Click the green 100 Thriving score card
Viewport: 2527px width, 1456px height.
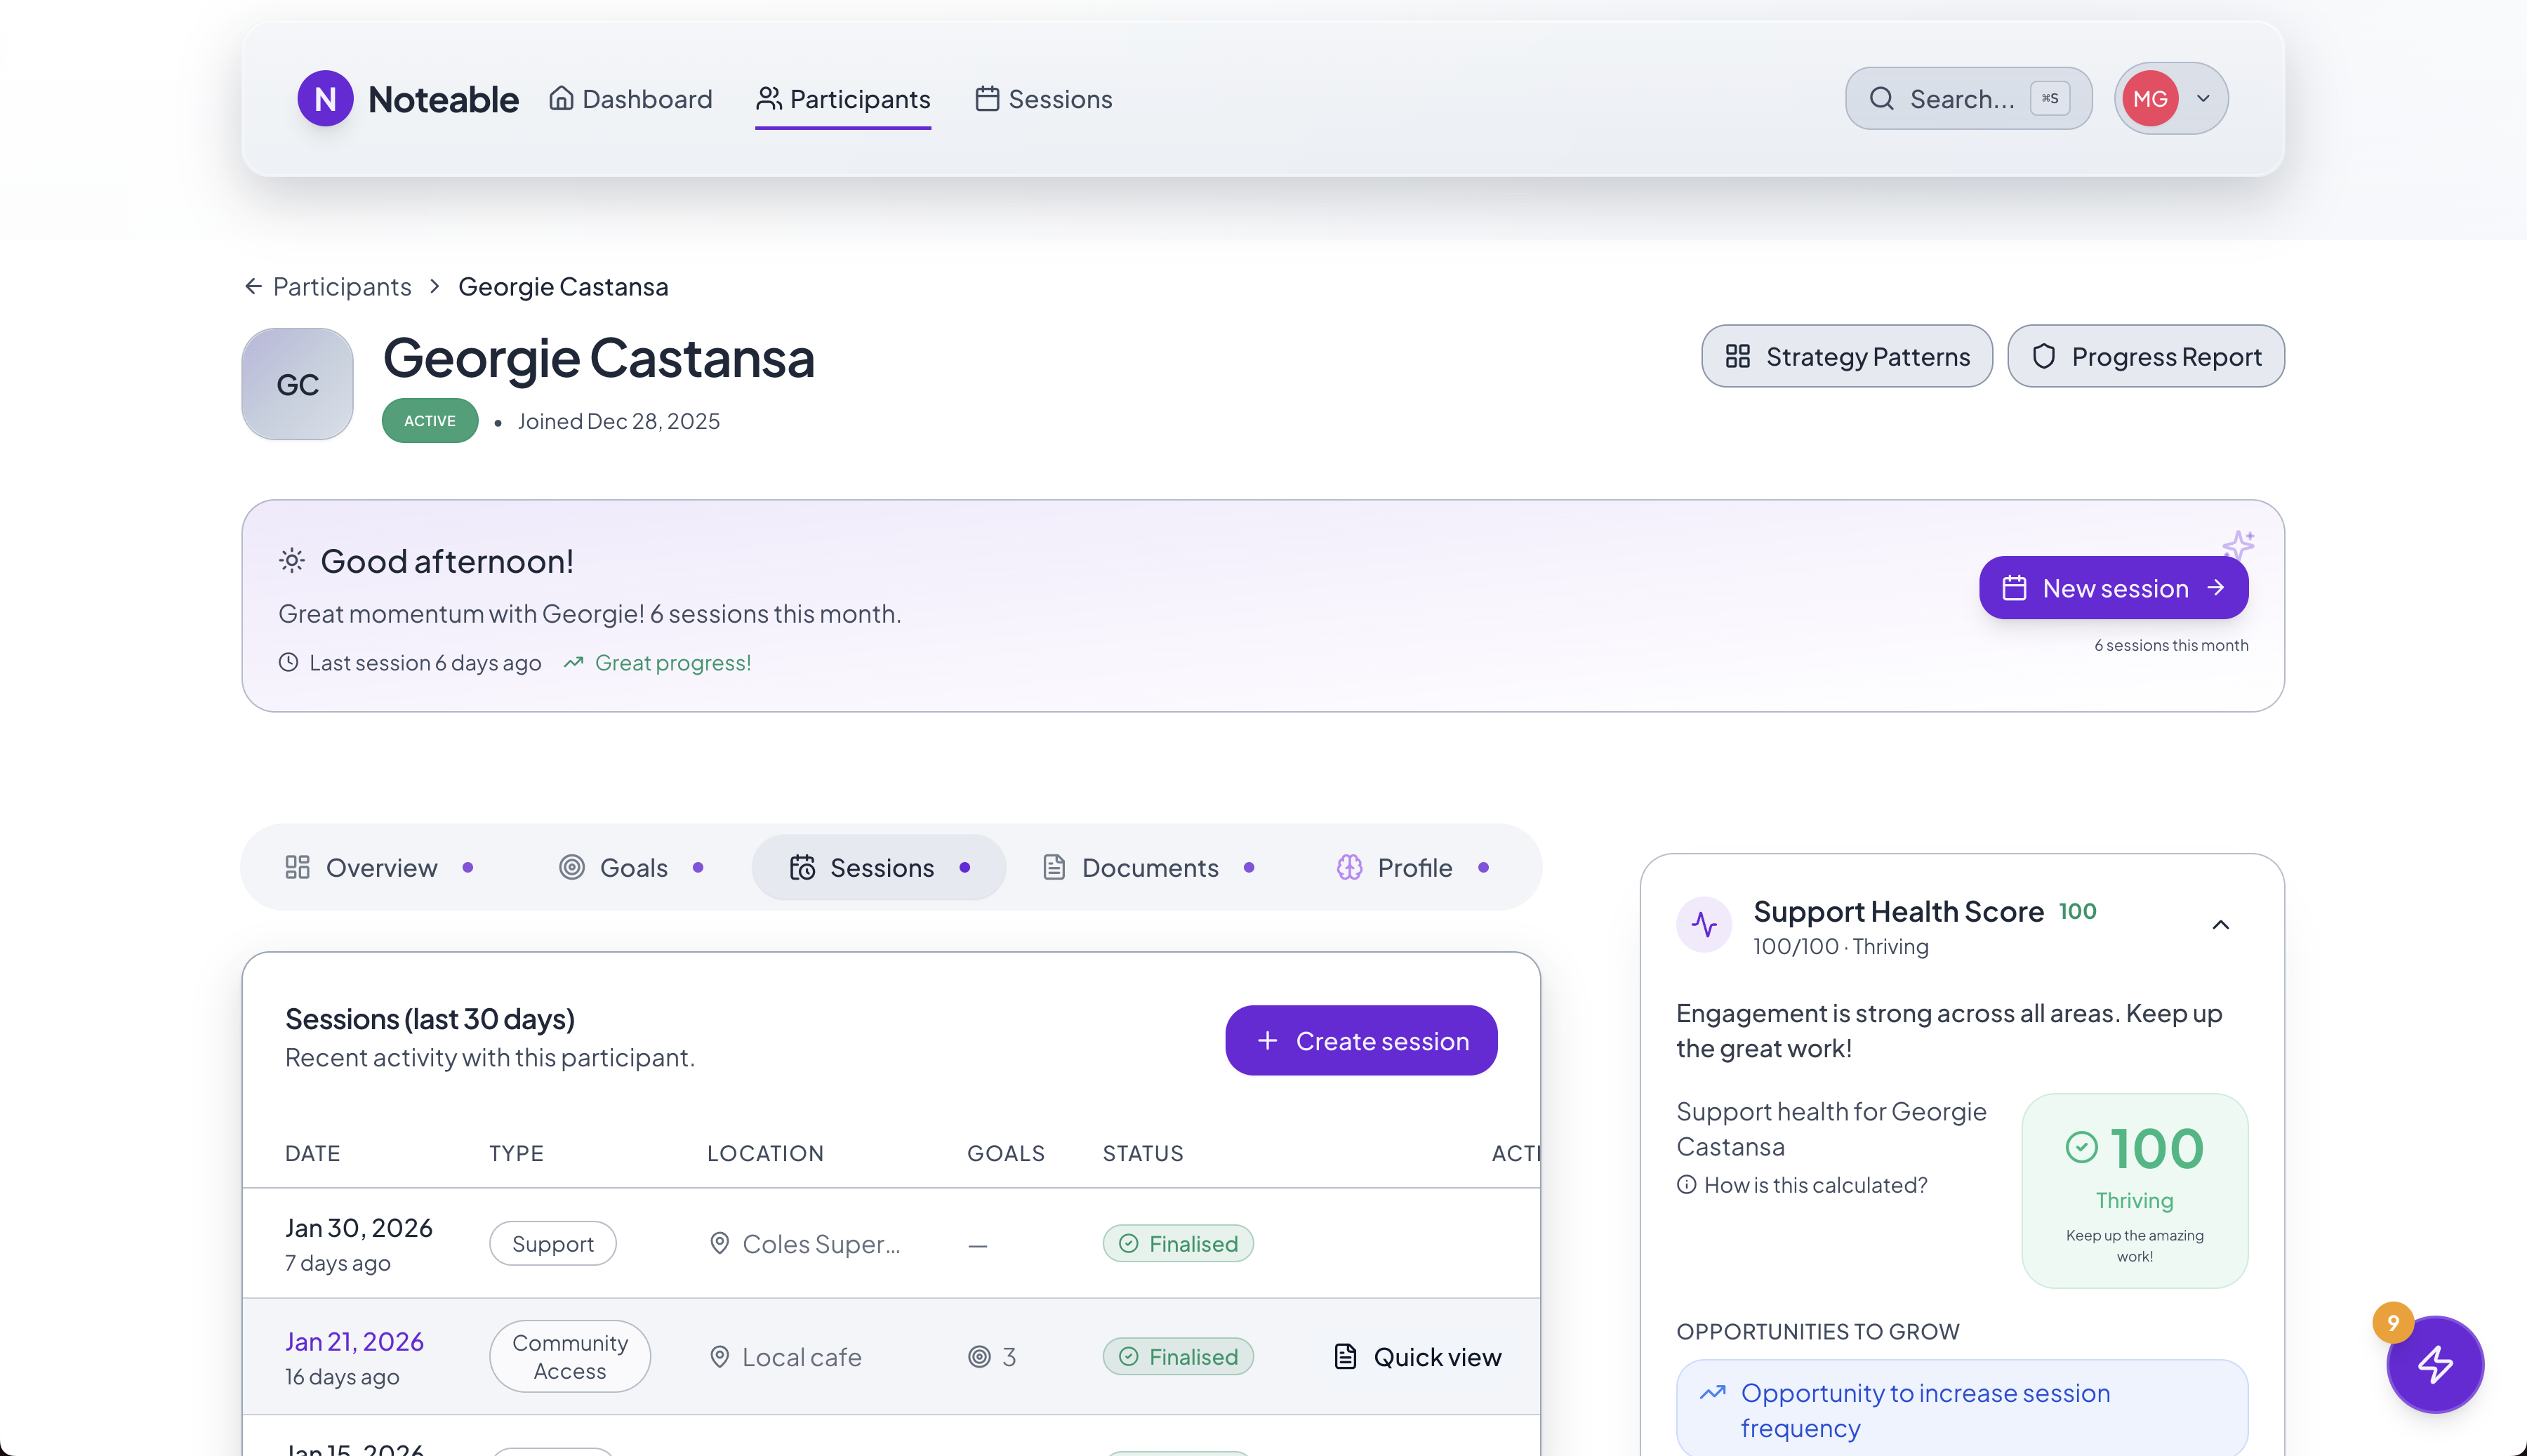[x=2134, y=1190]
